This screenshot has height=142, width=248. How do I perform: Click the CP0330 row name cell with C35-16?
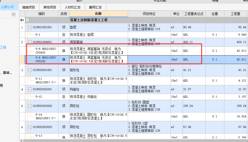[x=98, y=59]
